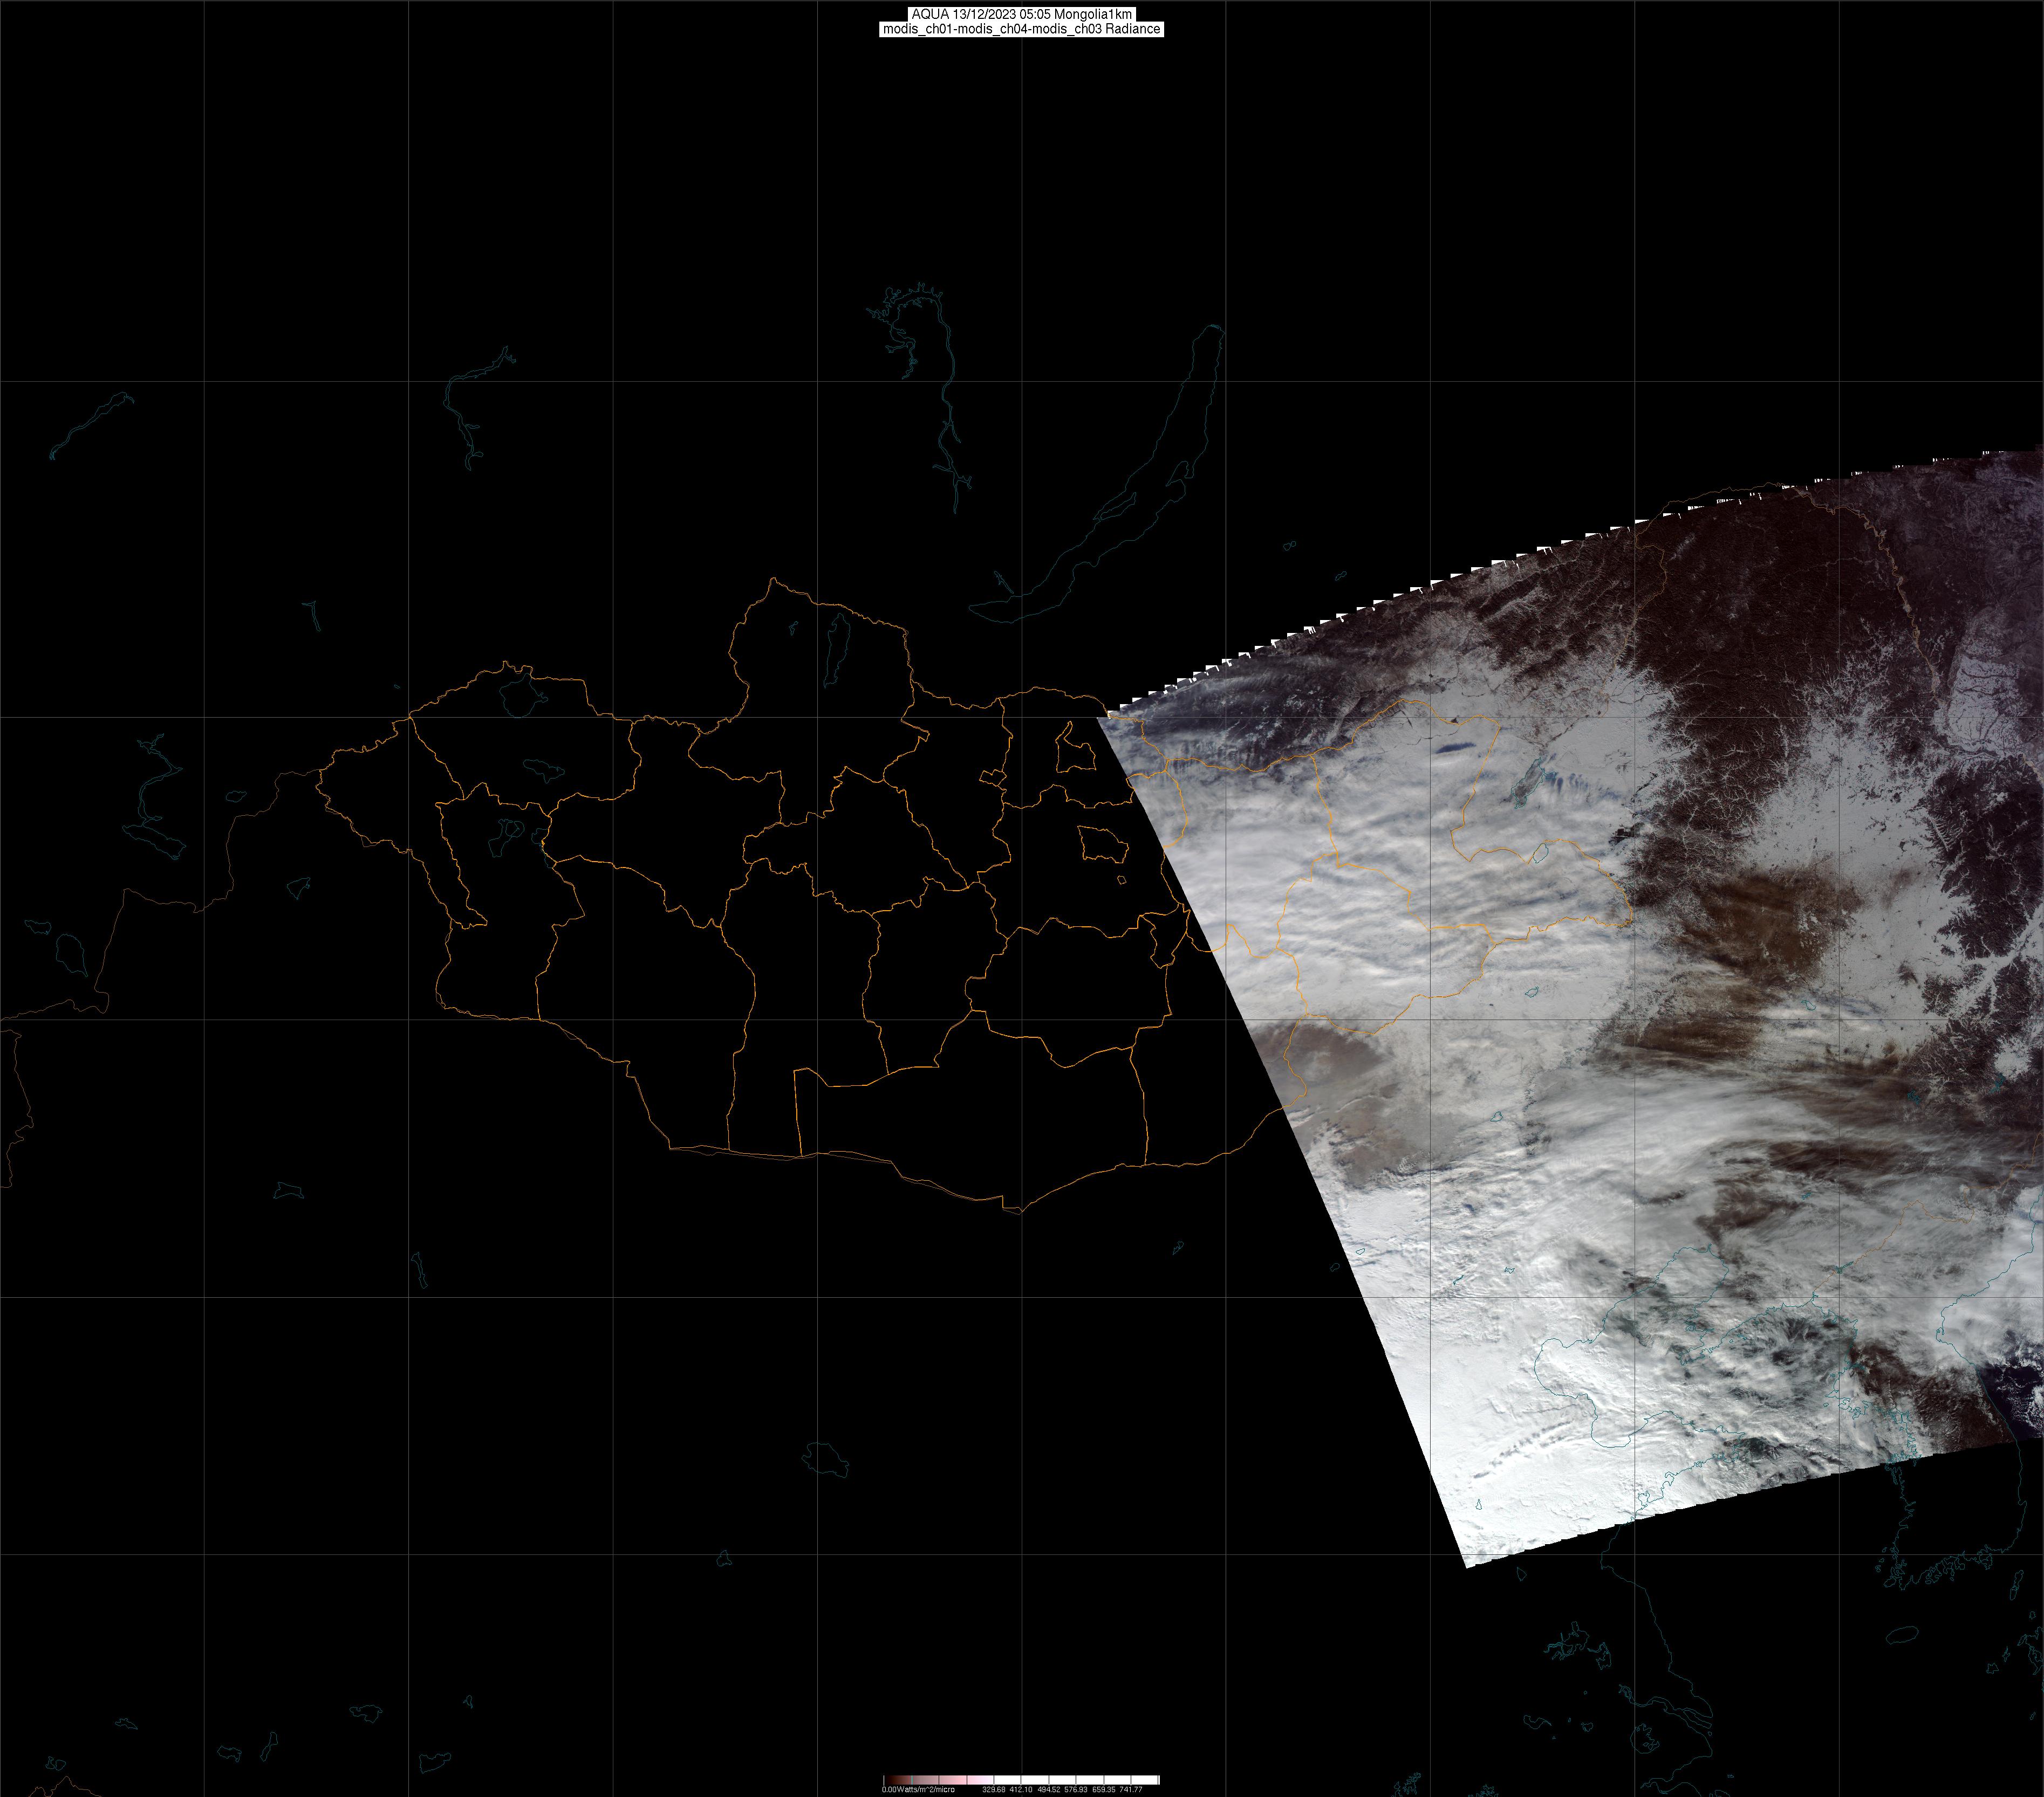This screenshot has height=1797, width=2044.
Task: Click the 0.00Watts/m^2/micro units label
Action: pos(917,1789)
